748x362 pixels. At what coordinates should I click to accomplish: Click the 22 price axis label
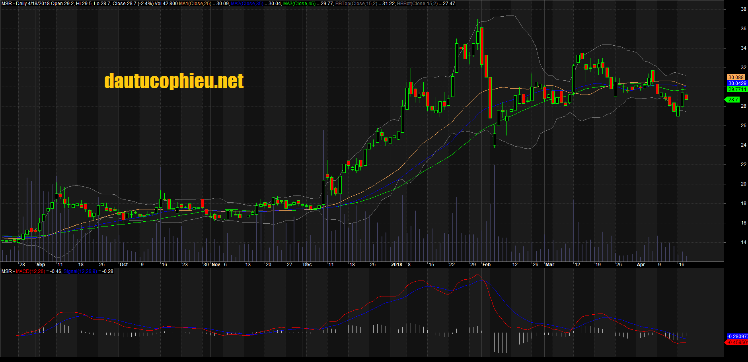743,165
